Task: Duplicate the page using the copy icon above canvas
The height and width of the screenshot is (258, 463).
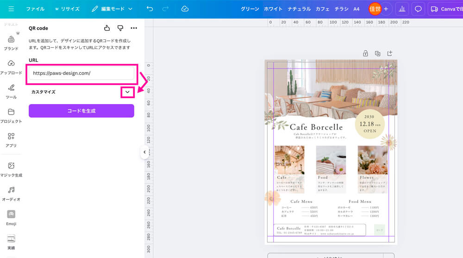Action: [377, 54]
